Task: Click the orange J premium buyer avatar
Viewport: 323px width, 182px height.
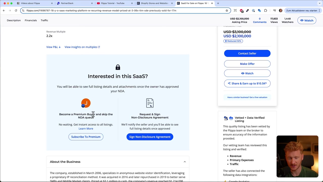Action: (x=86, y=103)
